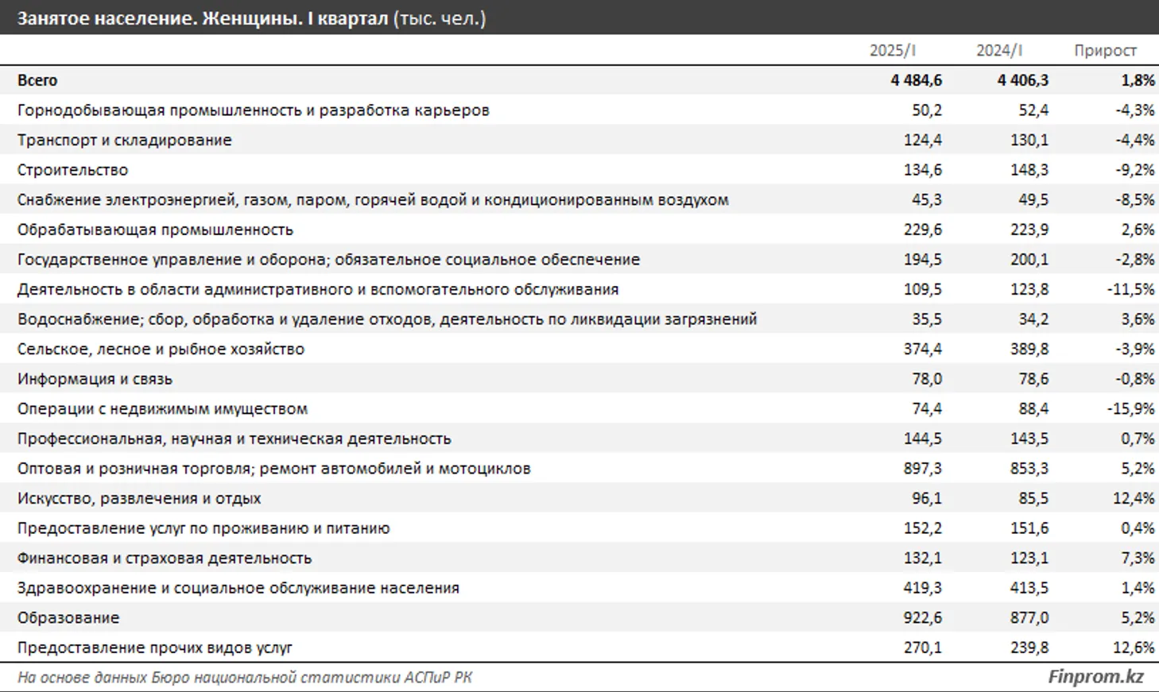Click the data source footnote text
The height and width of the screenshot is (692, 1159).
pyautogui.click(x=245, y=678)
